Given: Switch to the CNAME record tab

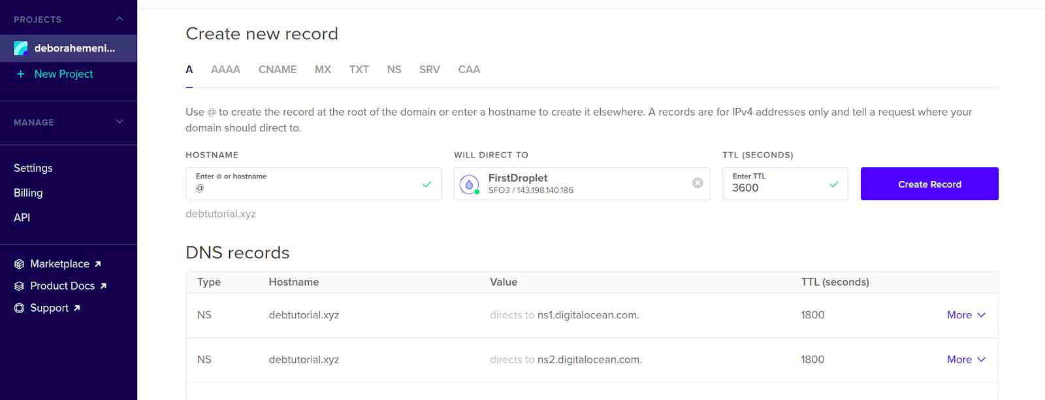Looking at the screenshot, I should point(278,69).
